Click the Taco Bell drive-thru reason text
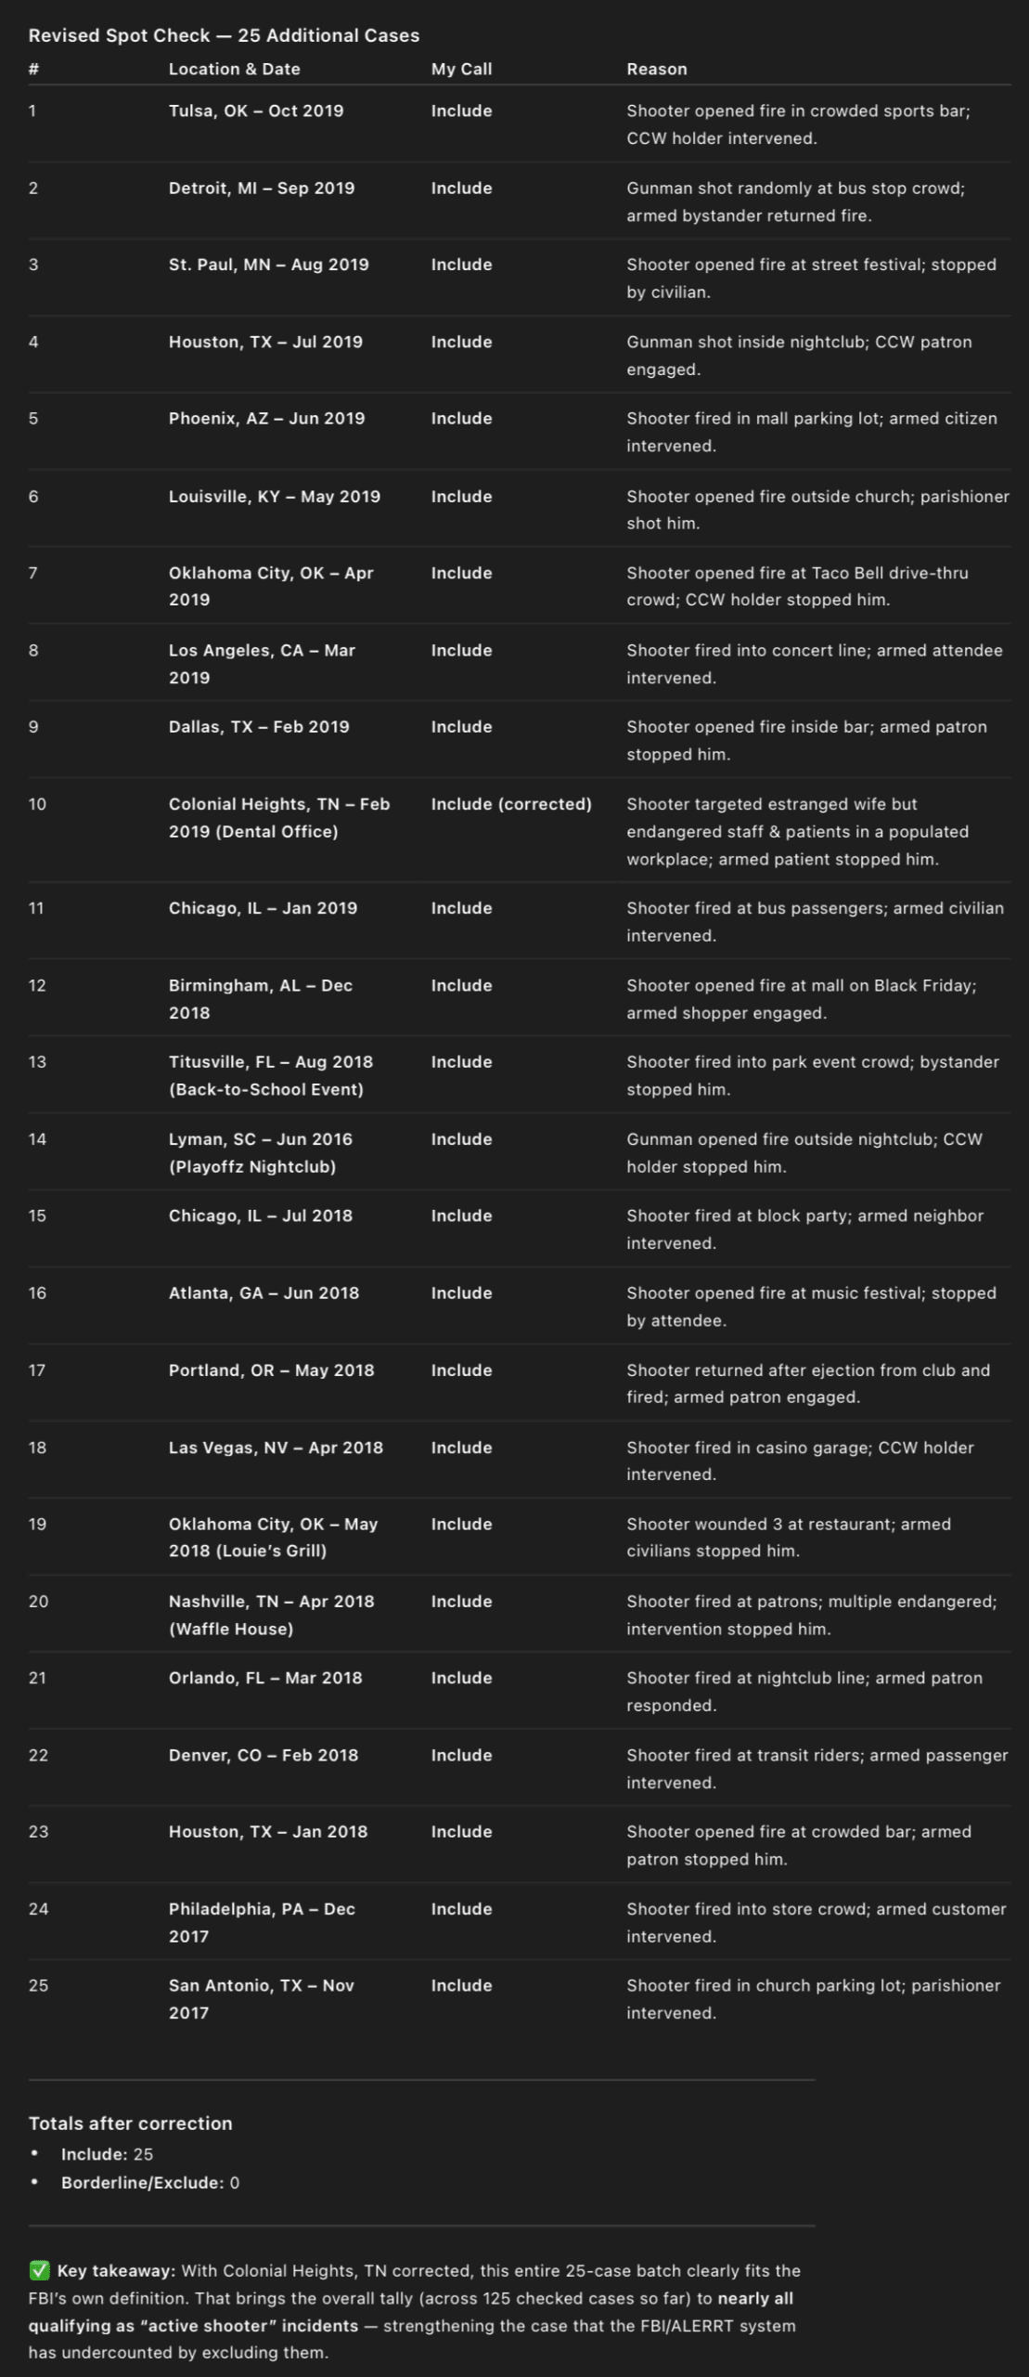 (796, 586)
